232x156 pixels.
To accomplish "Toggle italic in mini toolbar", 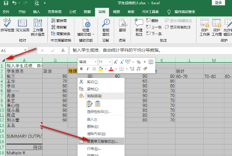I will tap(88, 69).
